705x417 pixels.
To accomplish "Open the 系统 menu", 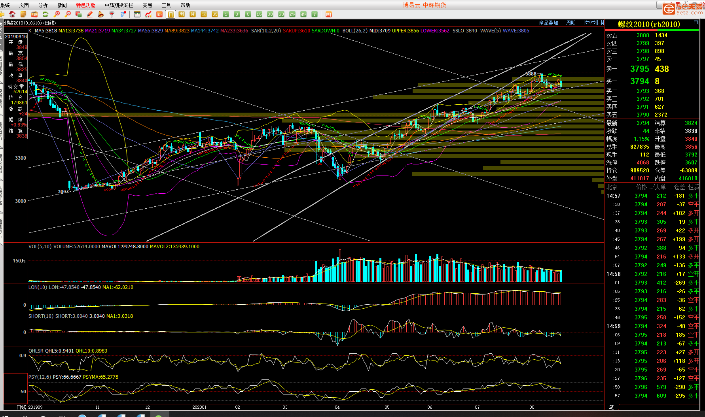I will pos(5,5).
